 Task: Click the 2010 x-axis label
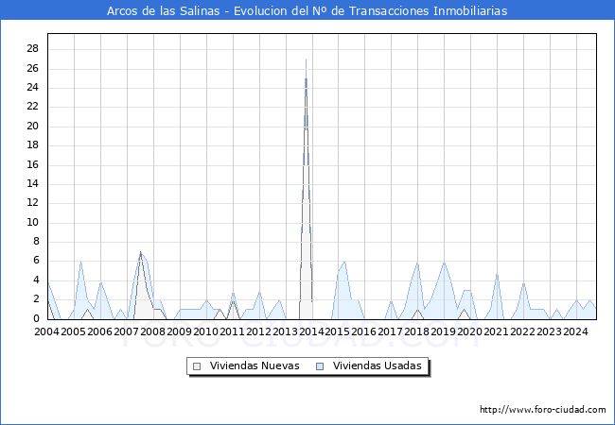click(205, 331)
